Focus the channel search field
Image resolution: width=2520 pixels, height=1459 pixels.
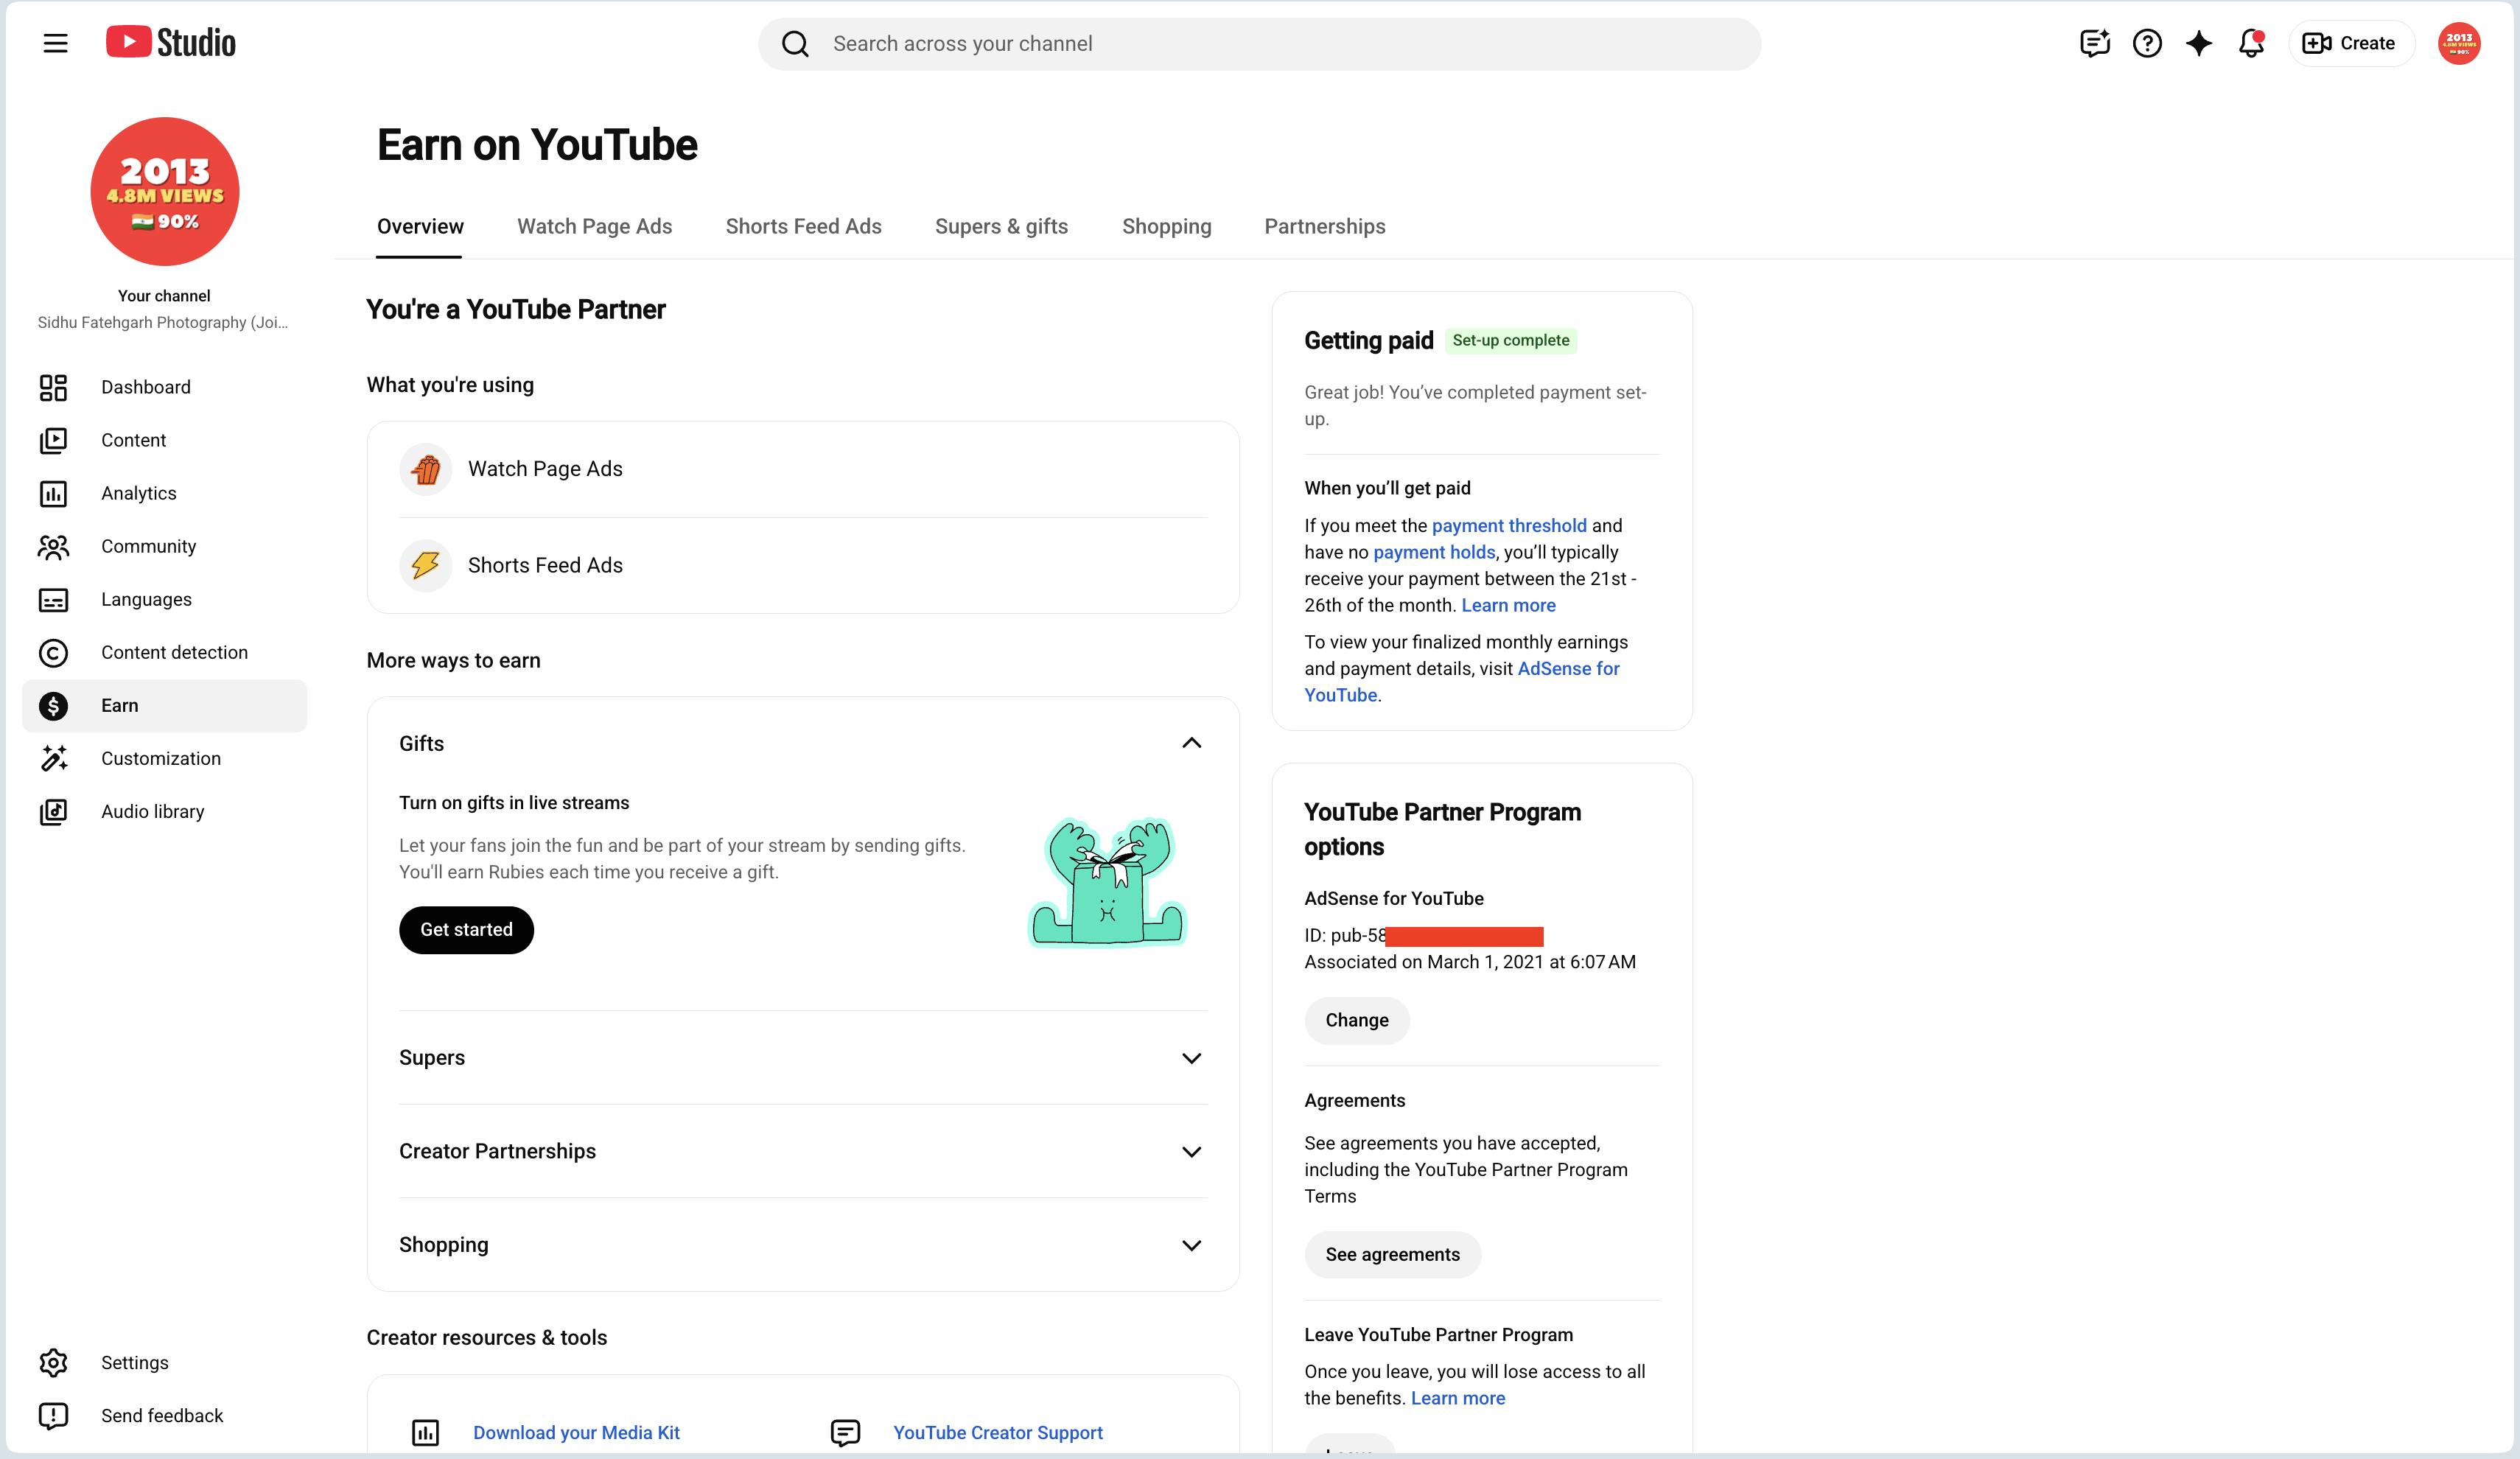click(x=1259, y=44)
